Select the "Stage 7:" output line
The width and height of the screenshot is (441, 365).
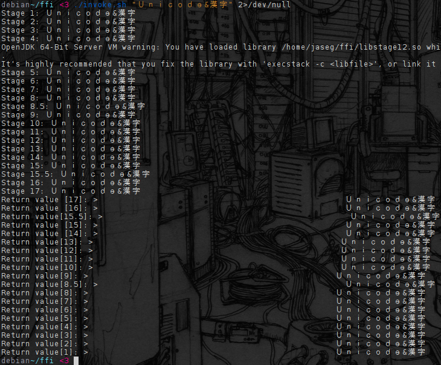tap(68, 90)
